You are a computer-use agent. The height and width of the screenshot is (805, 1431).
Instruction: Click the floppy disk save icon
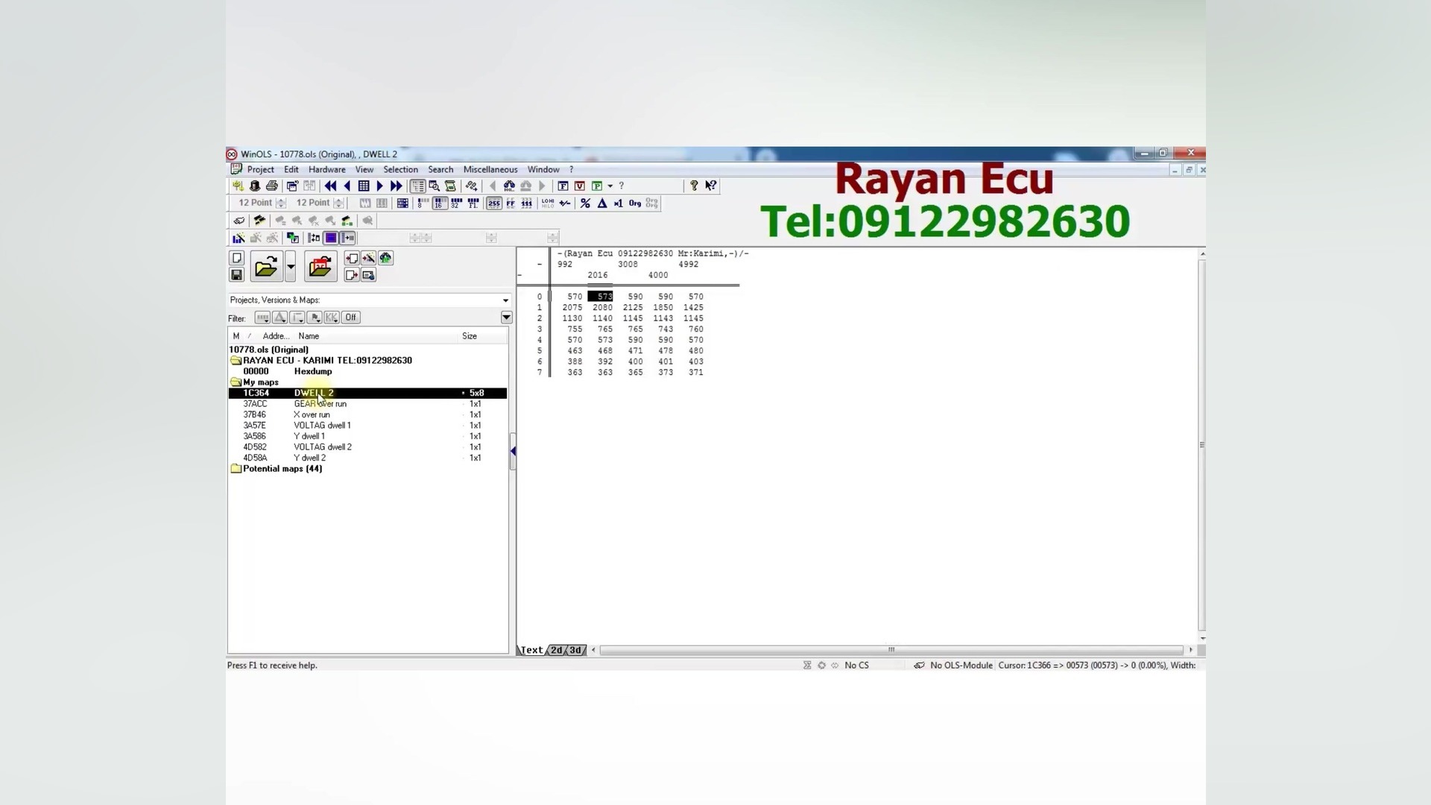click(237, 275)
